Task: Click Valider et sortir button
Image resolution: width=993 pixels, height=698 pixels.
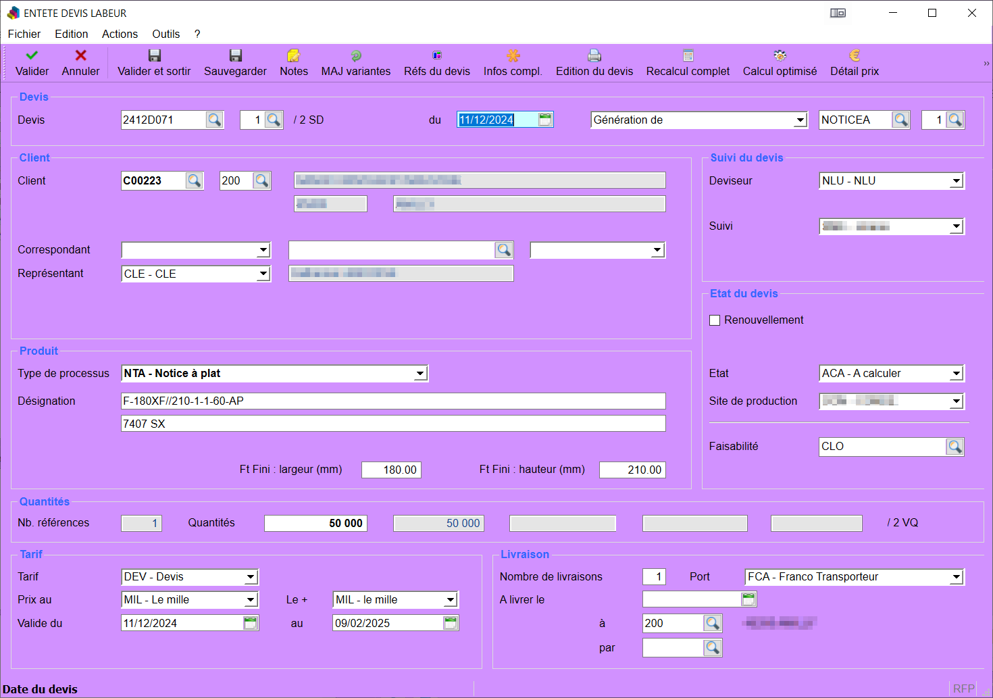Action: 154,63
